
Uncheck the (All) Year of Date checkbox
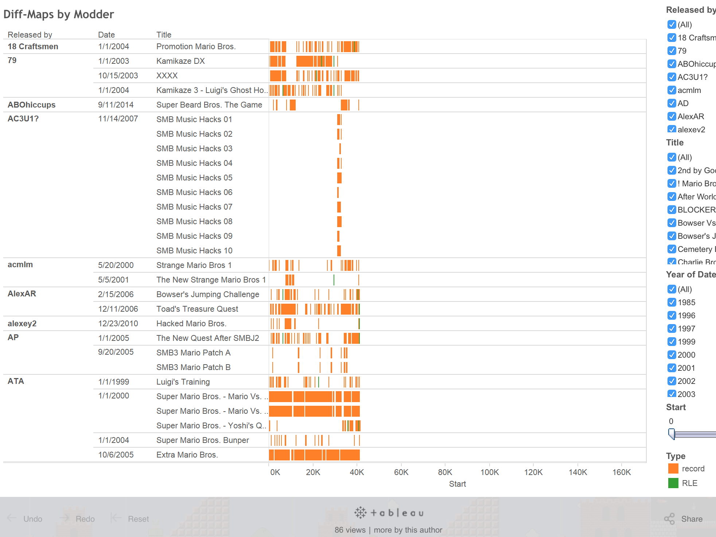[672, 289]
